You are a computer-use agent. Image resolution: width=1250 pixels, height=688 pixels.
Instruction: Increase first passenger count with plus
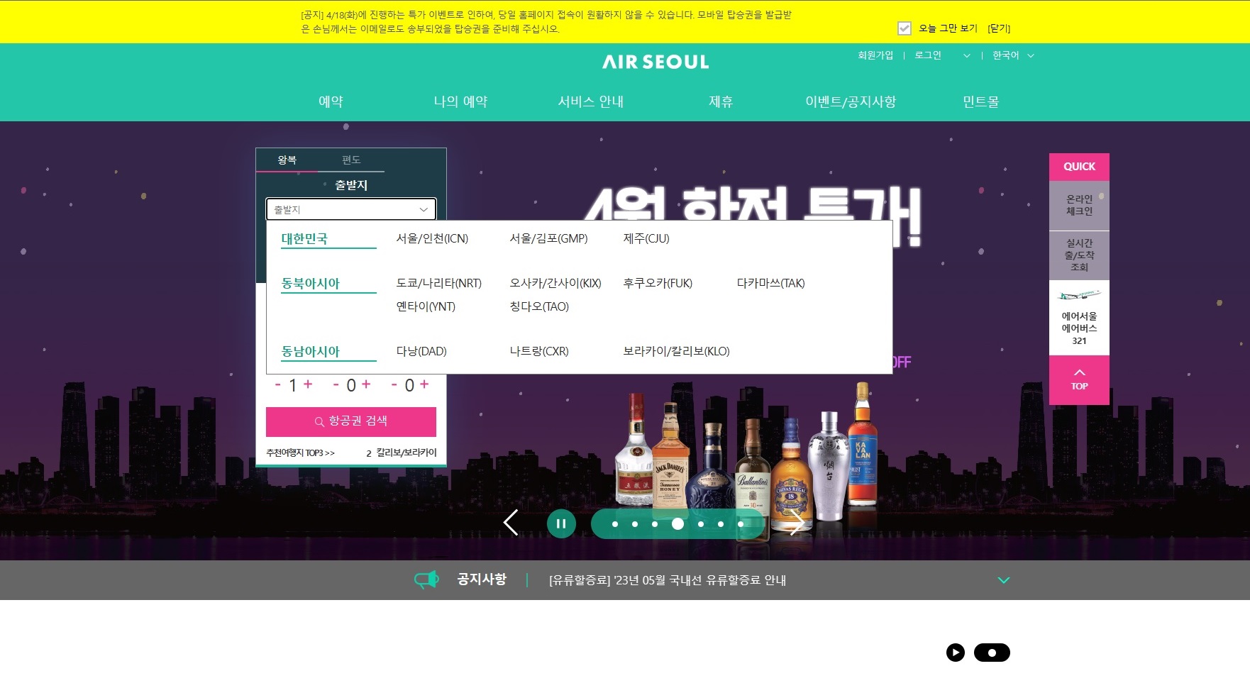[x=308, y=384]
